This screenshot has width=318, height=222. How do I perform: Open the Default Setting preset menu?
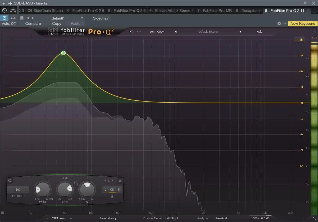pos(208,32)
